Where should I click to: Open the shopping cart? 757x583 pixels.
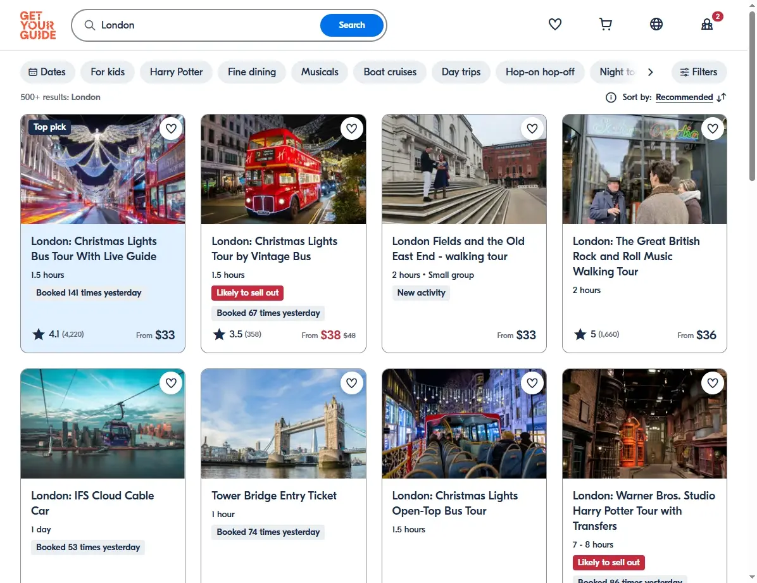(605, 24)
